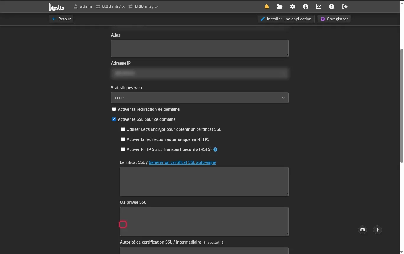Enable automatic HTTPS redirection checkbox
Screen dimensions: 404x254
coord(123,139)
